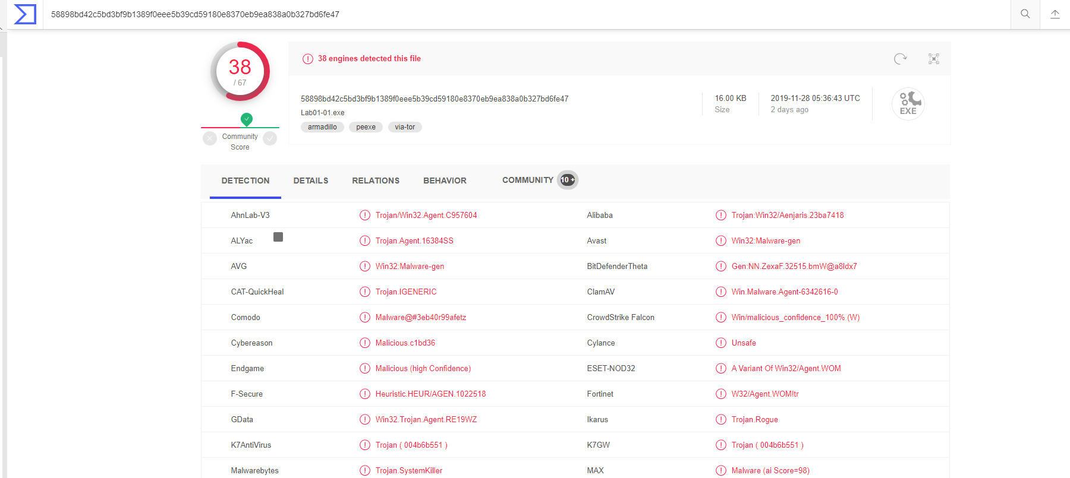Click Malware (ai Score=98) MAX result
The width and height of the screenshot is (1070, 478).
point(770,470)
